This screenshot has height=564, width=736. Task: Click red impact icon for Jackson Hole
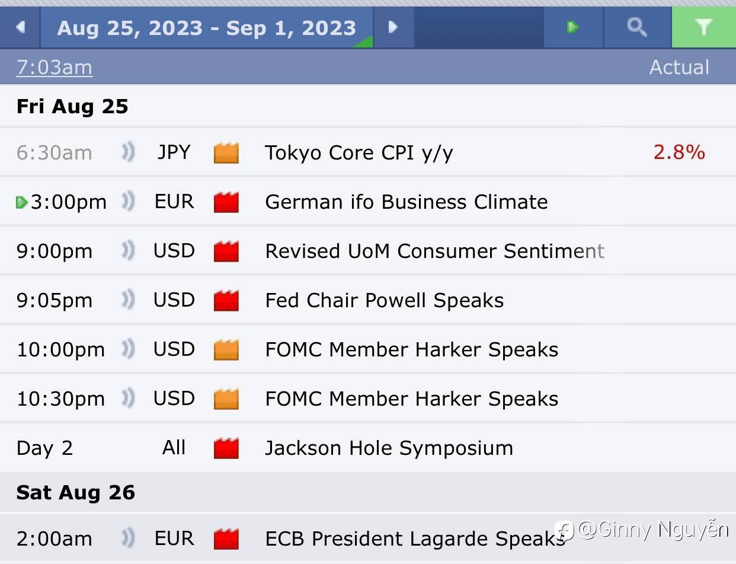click(226, 448)
